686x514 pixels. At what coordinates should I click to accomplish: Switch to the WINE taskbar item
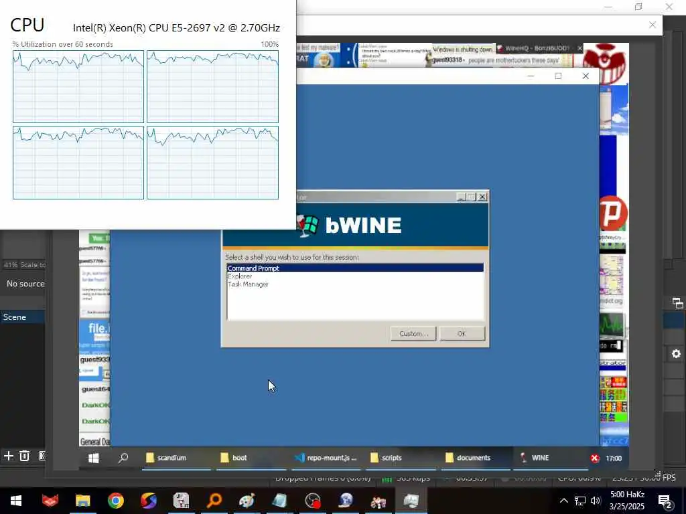tap(551, 458)
